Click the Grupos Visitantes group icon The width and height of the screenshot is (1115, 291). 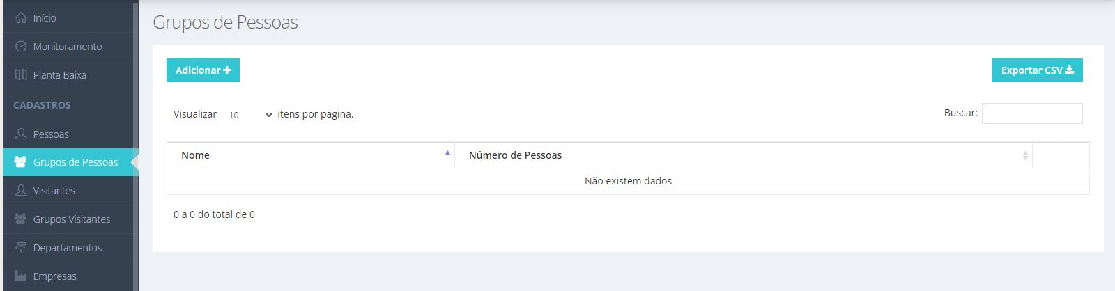point(20,219)
